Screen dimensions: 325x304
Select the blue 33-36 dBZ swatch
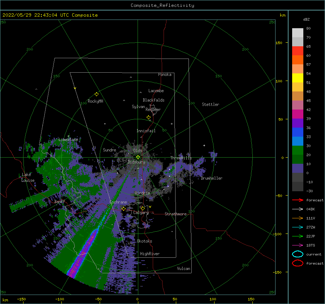pos(298,132)
